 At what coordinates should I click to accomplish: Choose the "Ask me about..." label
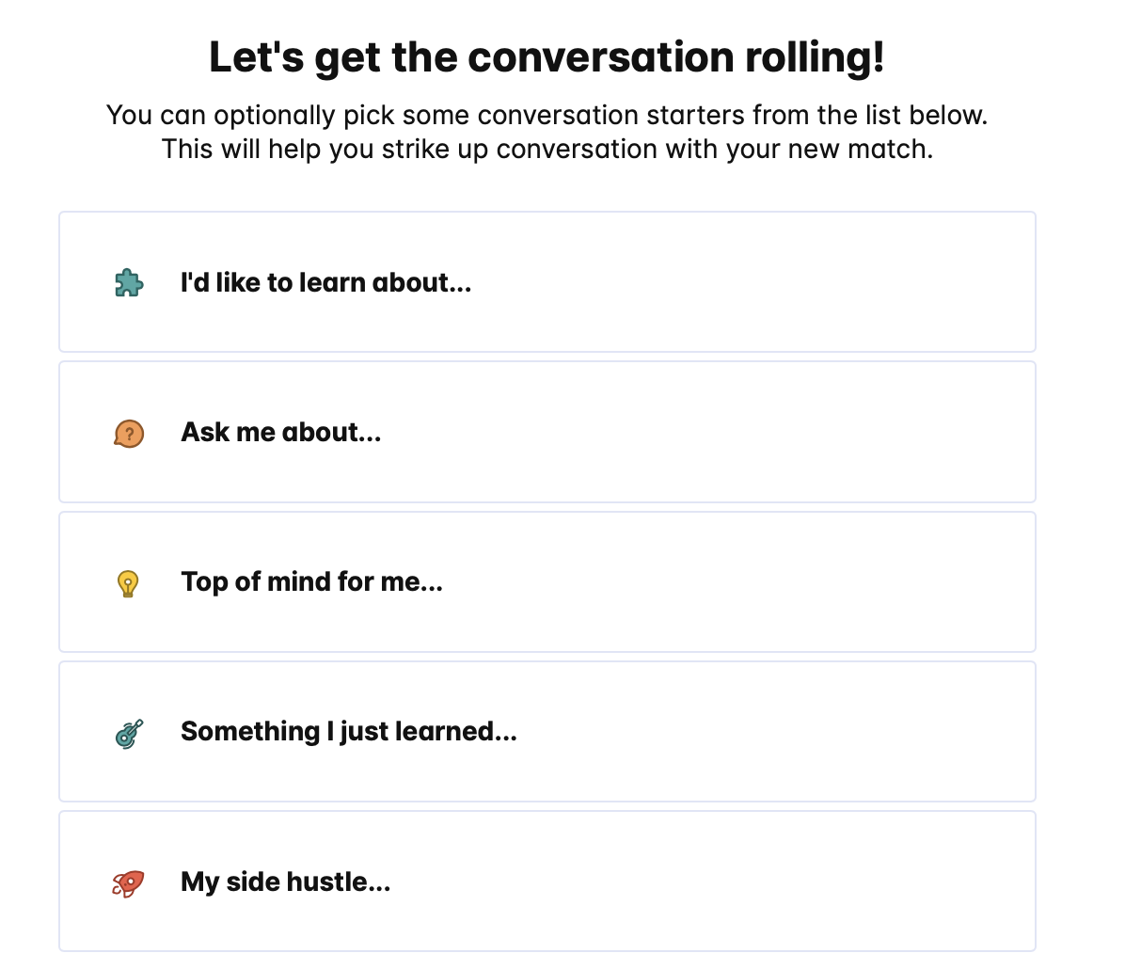tap(280, 433)
